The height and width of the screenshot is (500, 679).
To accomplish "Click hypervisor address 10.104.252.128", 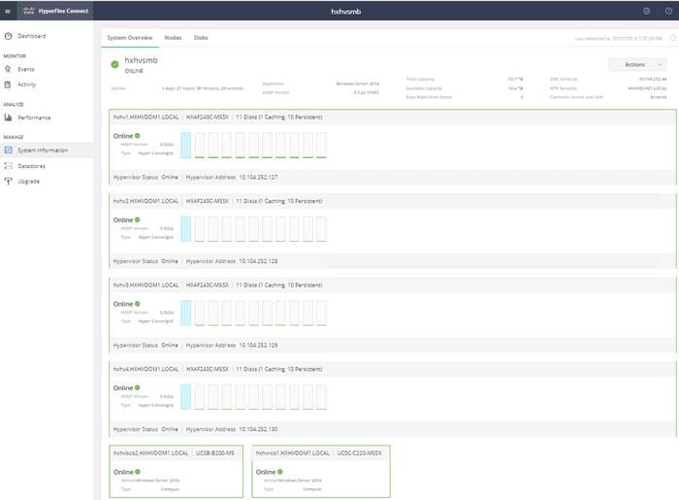I will [259, 261].
